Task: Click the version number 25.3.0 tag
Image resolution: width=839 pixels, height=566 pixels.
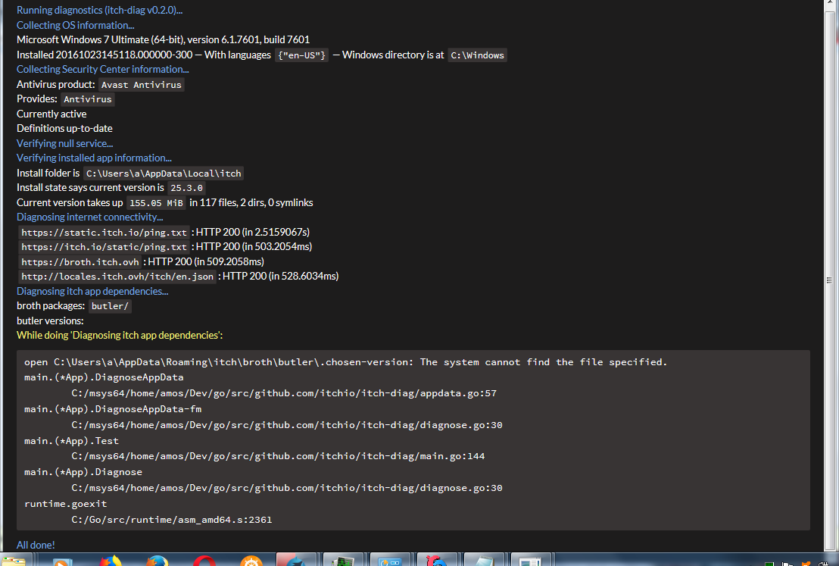Action: (x=186, y=188)
